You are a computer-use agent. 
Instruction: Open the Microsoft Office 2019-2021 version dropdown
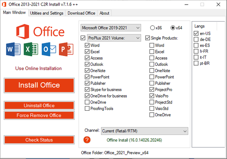[x=110, y=28]
